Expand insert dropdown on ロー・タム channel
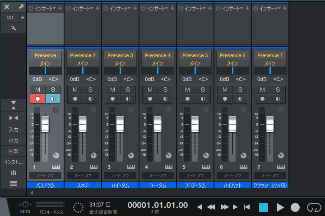 click(x=167, y=8)
